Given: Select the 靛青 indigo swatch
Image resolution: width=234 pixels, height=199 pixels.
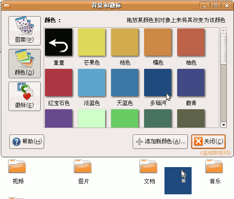Looking at the screenshot, I should pos(191,82).
